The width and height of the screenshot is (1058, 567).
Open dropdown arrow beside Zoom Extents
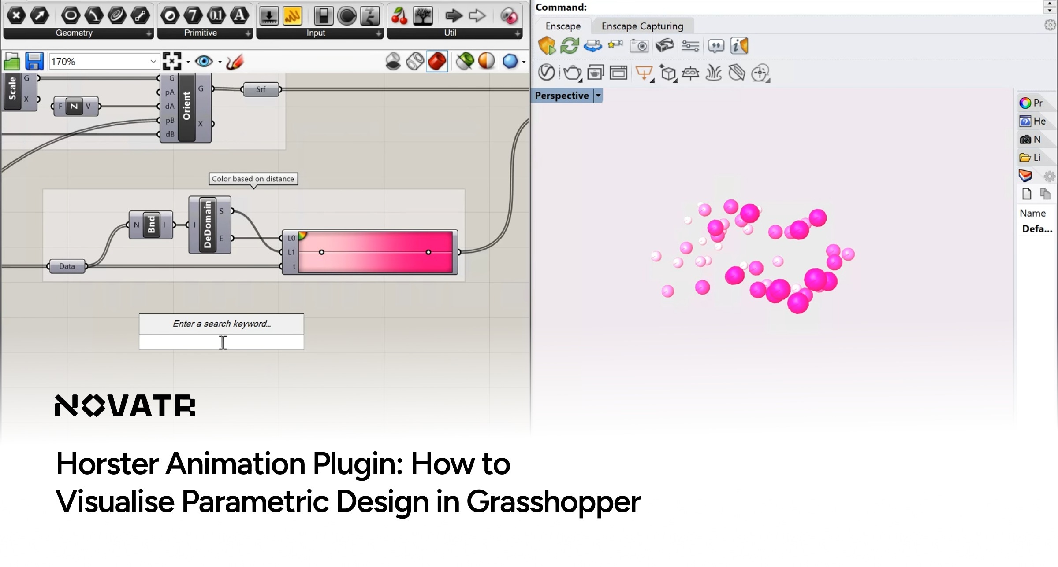[188, 62]
